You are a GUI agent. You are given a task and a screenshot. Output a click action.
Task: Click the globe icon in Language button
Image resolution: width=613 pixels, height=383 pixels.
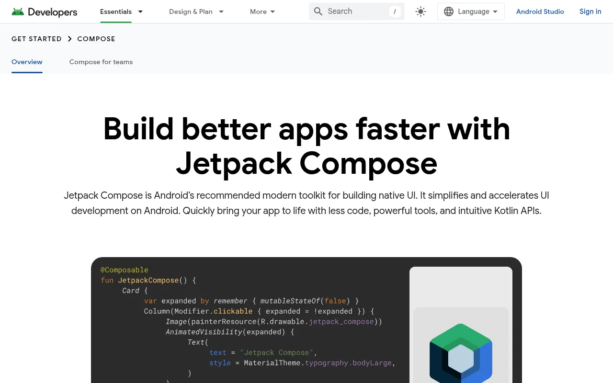(x=449, y=11)
